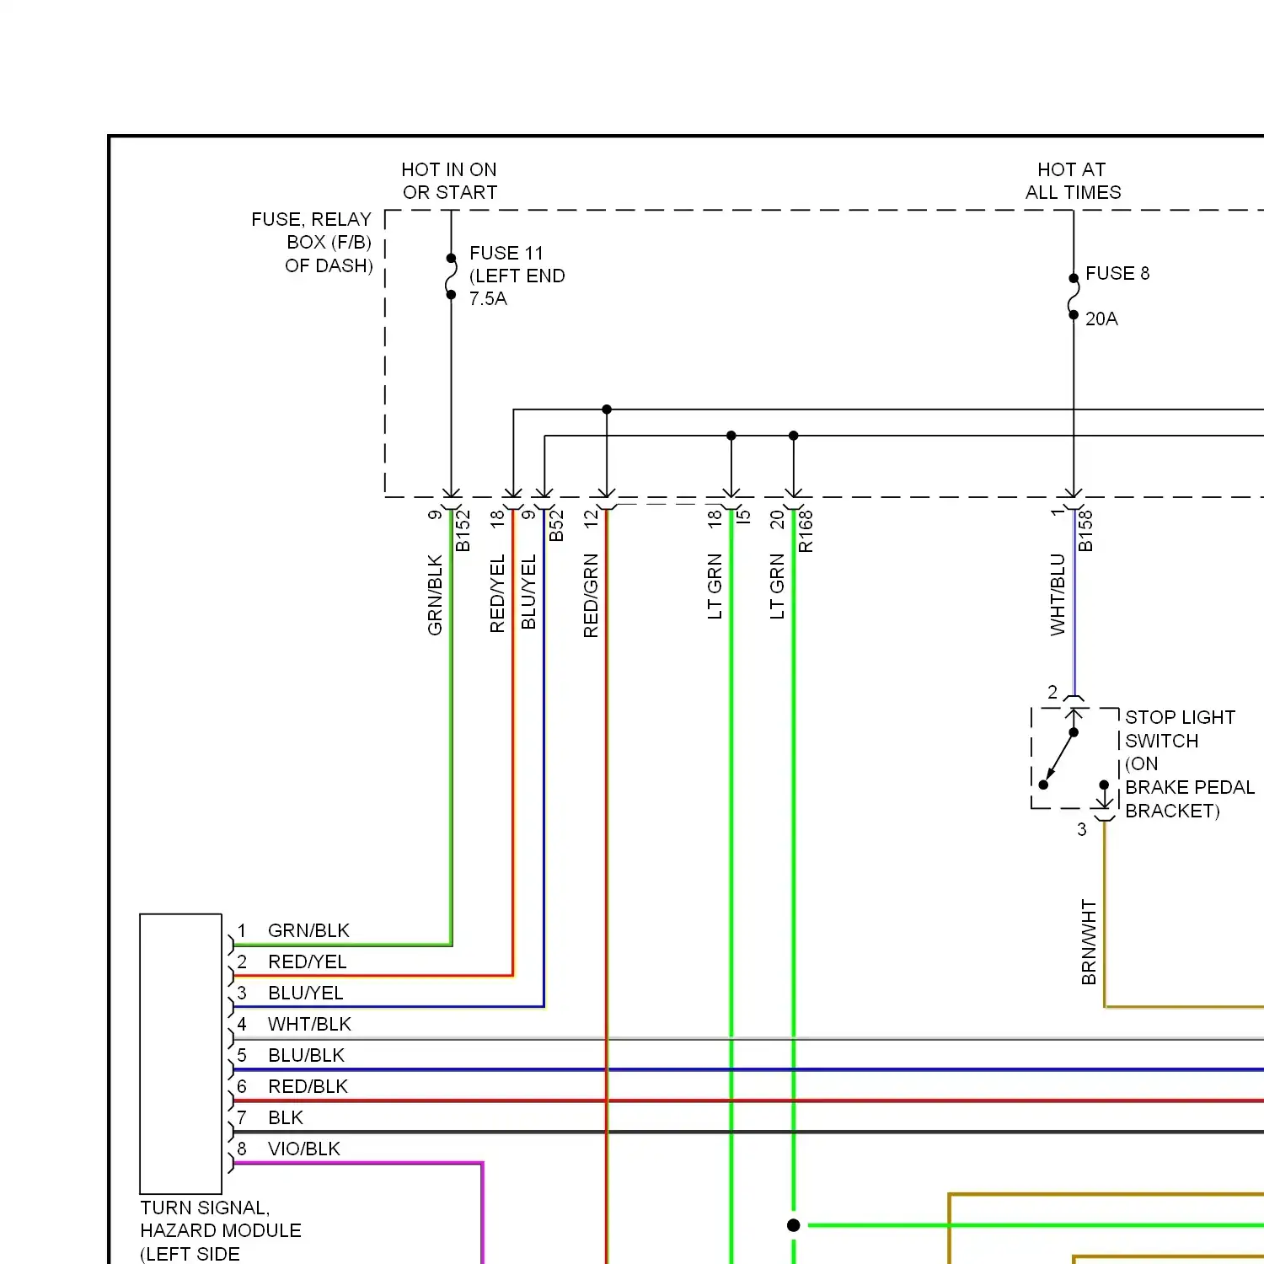The image size is (1264, 1264).
Task: Click stop light switch terminal number 2
Action: tap(1052, 692)
